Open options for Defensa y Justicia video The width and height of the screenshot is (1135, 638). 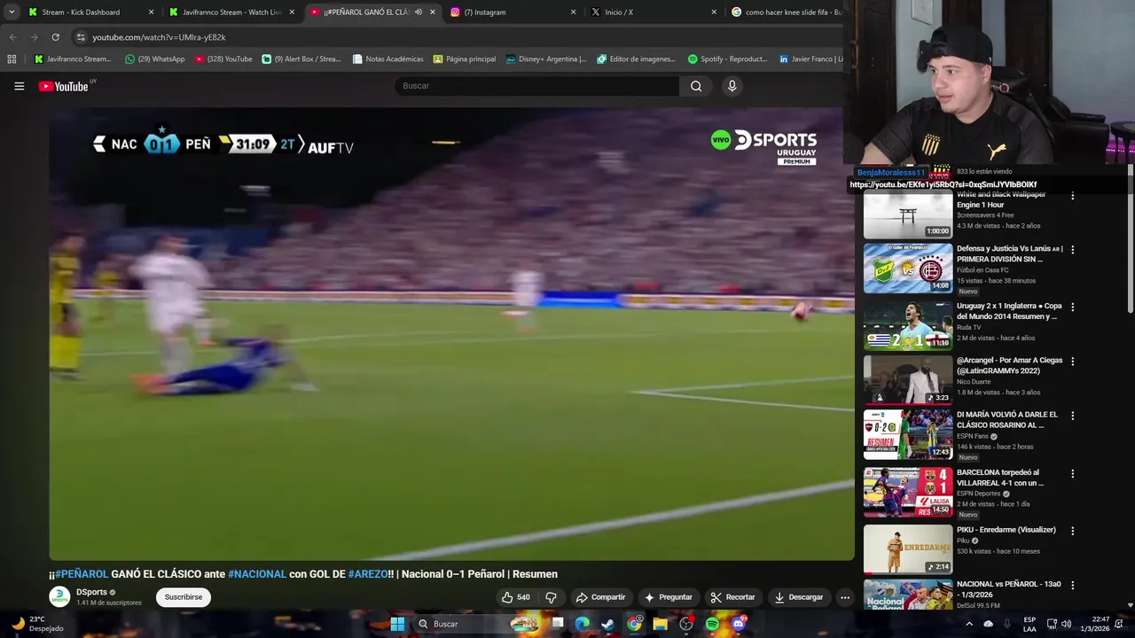(x=1072, y=250)
